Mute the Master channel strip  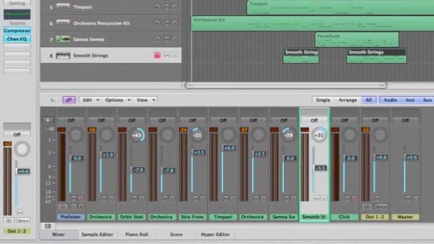coord(408,199)
